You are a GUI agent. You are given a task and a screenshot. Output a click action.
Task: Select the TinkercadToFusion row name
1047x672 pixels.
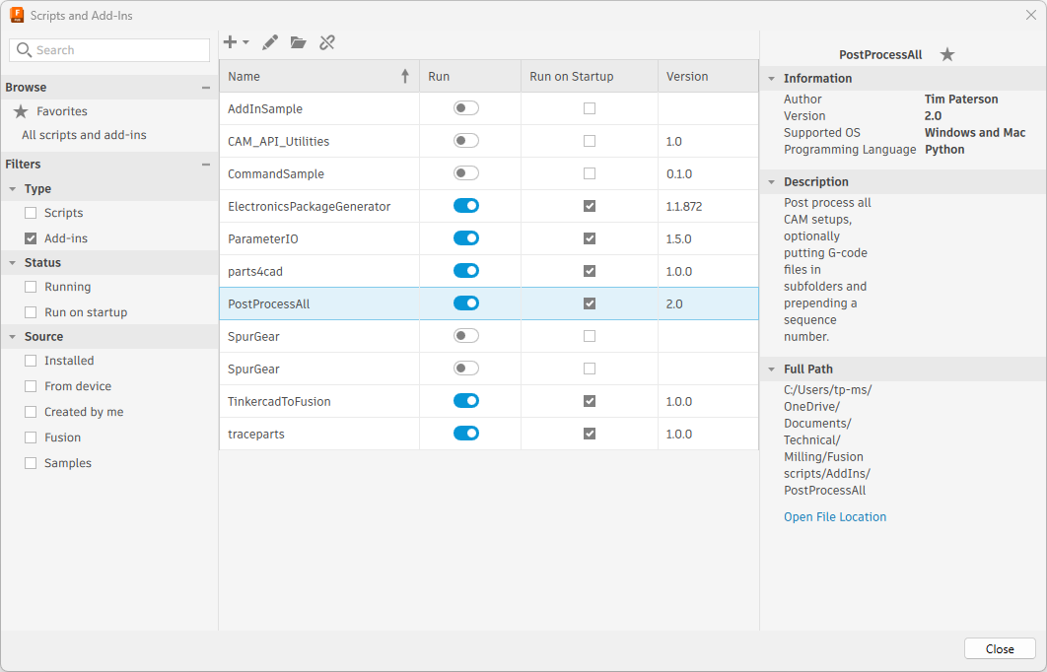click(x=279, y=402)
